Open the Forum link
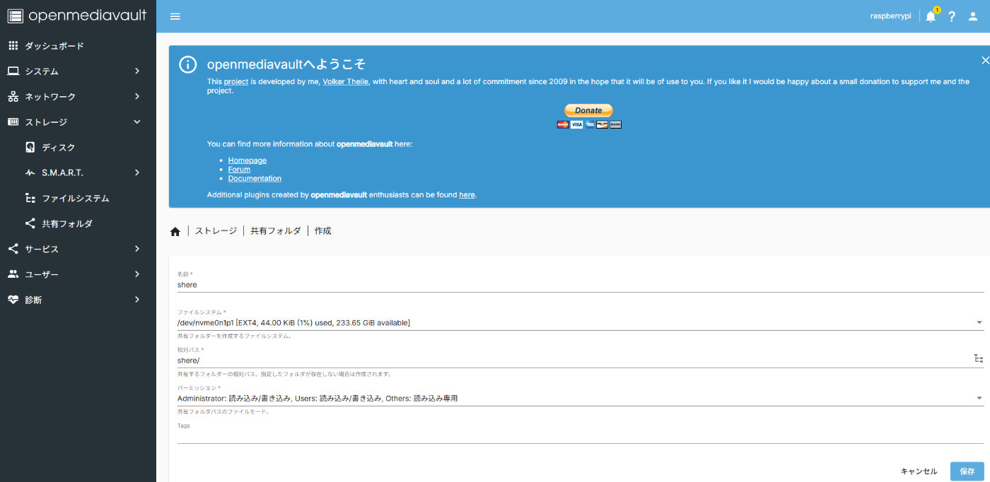The height and width of the screenshot is (482, 990). pyautogui.click(x=239, y=170)
